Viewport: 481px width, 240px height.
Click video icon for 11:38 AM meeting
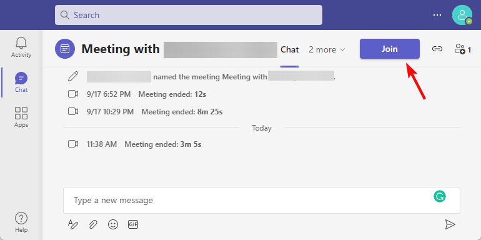(73, 144)
